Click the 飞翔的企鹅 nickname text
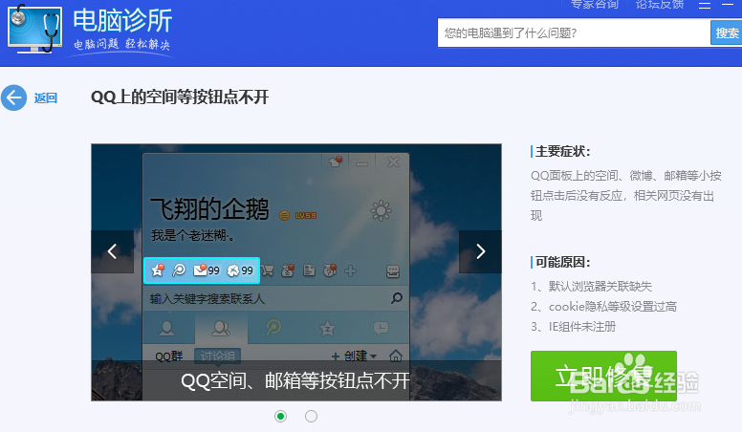 pyautogui.click(x=209, y=208)
